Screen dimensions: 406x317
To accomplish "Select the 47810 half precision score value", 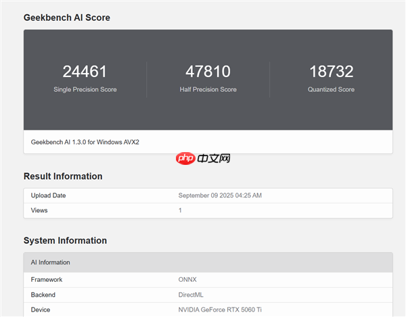I will [208, 72].
